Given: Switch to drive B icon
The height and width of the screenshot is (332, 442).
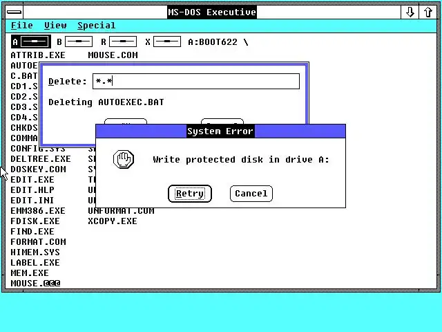Looking at the screenshot, I should pos(75,41).
